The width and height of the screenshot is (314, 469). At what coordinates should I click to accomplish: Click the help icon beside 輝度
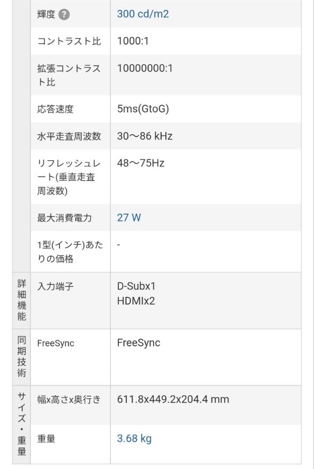tap(64, 14)
